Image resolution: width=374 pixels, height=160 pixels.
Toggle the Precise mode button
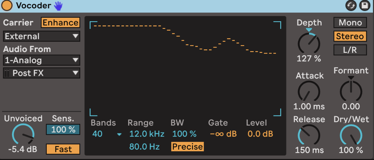point(187,147)
